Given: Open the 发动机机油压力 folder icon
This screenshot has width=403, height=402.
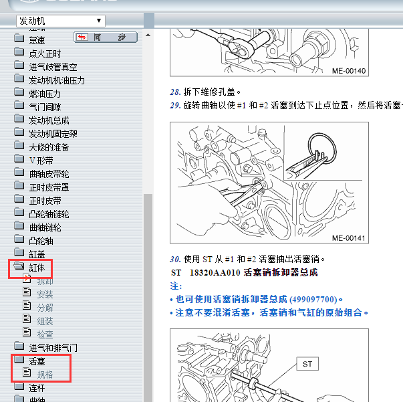Looking at the screenshot, I should pyautogui.click(x=19, y=78).
